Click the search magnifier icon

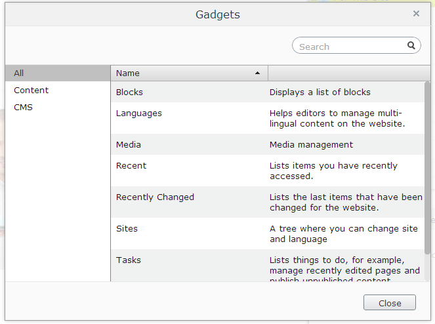(411, 46)
